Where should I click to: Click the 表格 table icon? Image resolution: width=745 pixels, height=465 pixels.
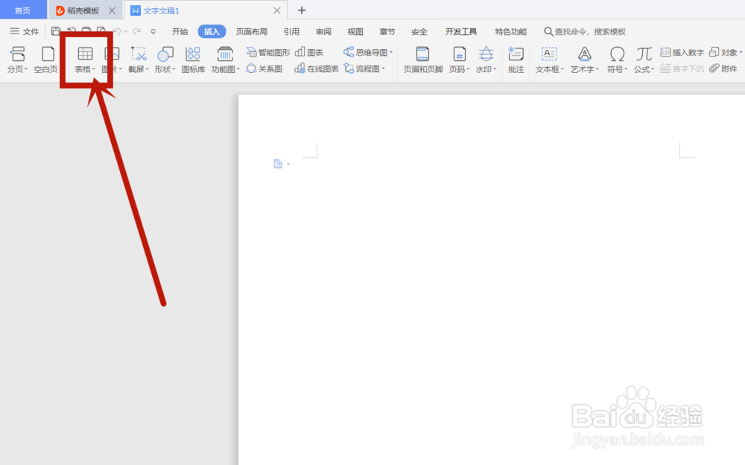pyautogui.click(x=85, y=54)
